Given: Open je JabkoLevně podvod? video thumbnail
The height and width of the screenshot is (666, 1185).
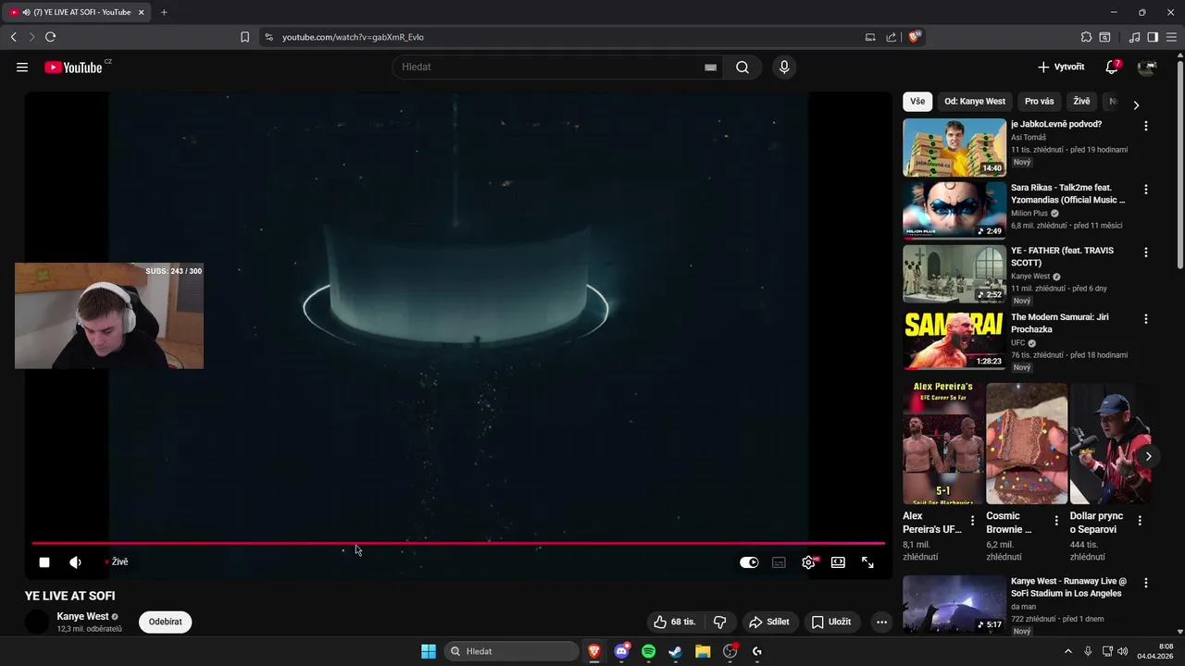Looking at the screenshot, I should [954, 147].
